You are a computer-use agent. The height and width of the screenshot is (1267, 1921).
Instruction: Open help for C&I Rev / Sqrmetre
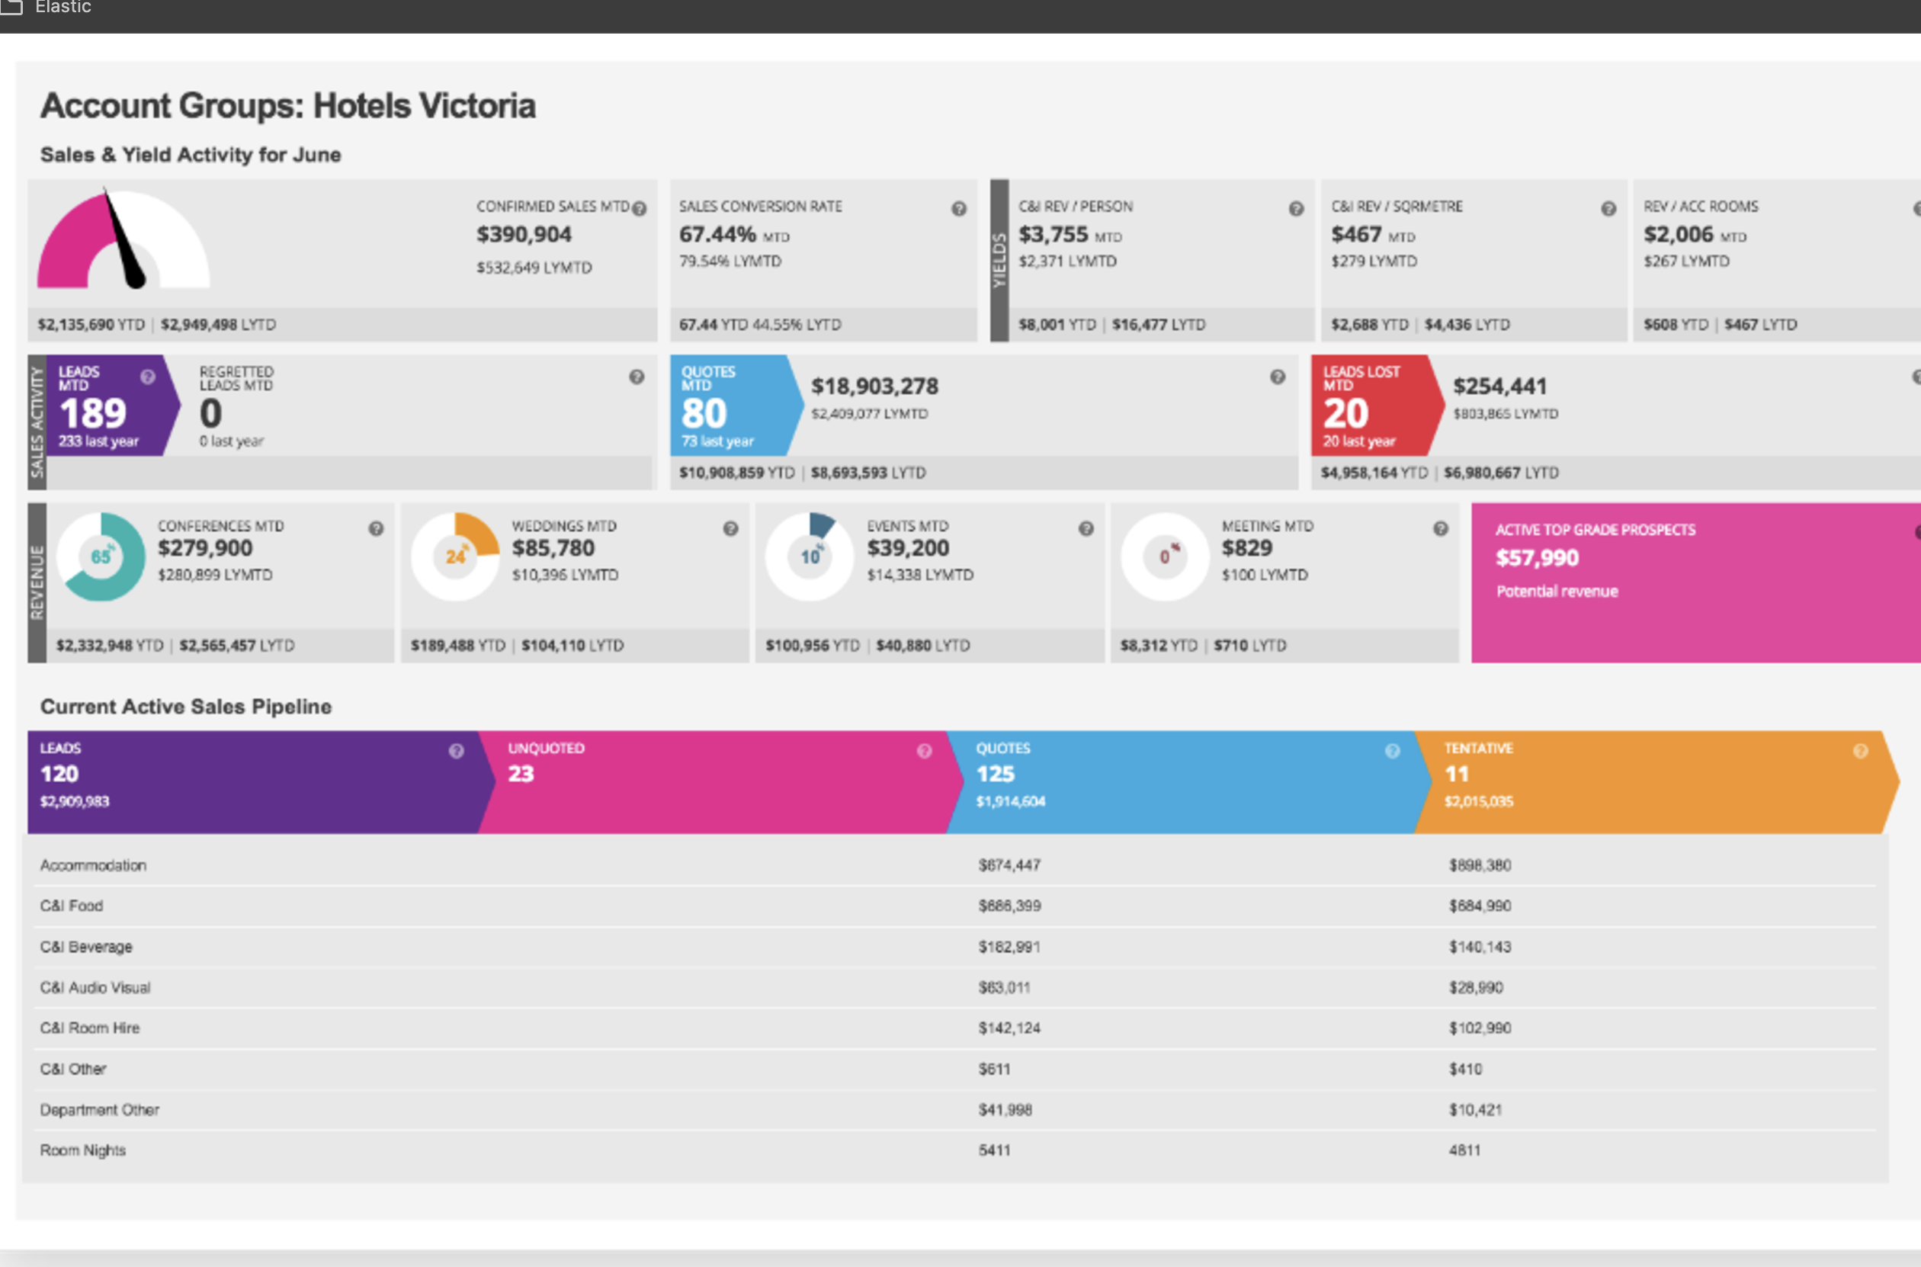click(x=1608, y=208)
